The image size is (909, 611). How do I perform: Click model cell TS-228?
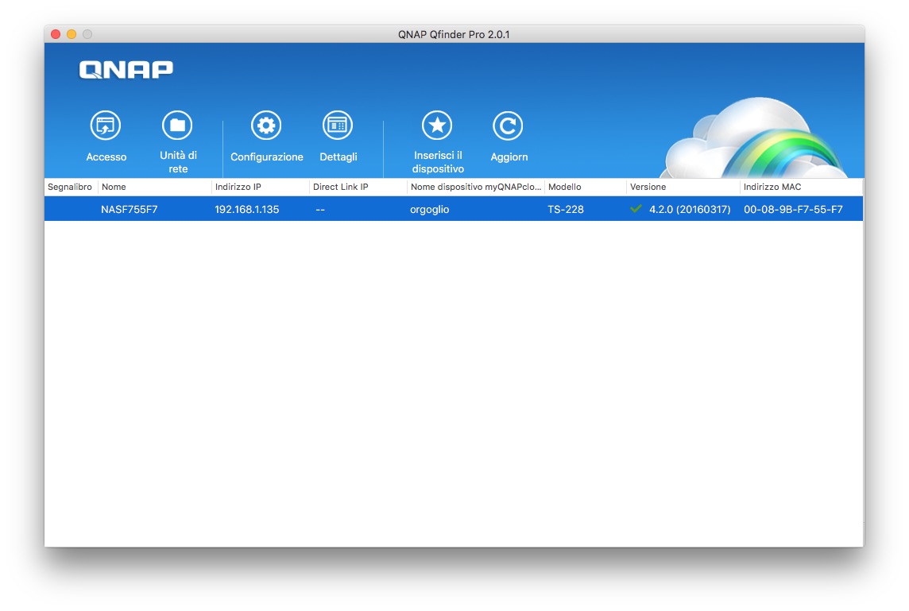click(566, 209)
